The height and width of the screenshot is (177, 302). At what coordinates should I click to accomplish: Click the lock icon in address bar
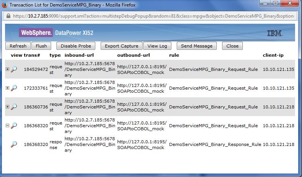point(8,16)
